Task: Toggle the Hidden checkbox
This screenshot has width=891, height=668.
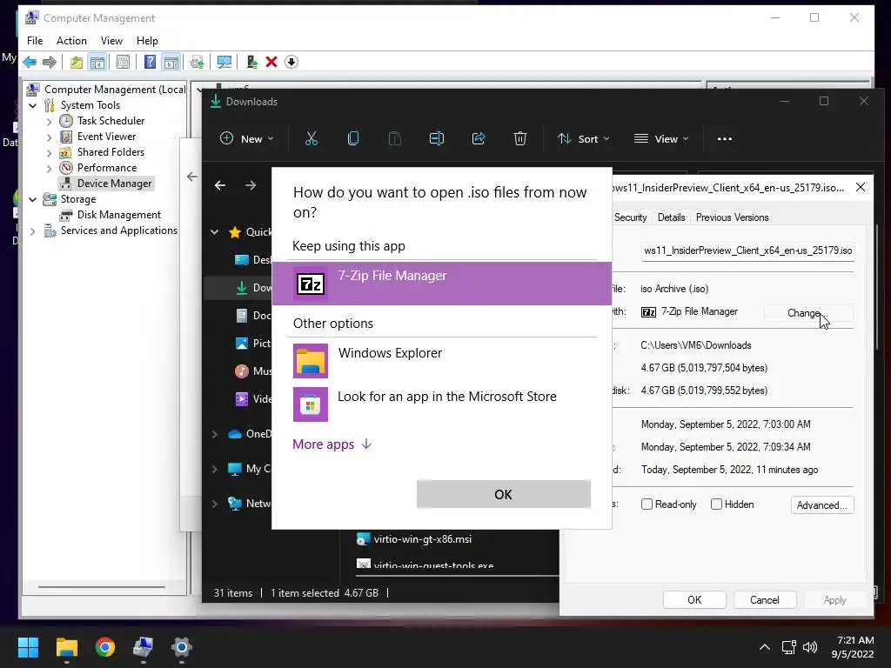Action: (x=717, y=504)
